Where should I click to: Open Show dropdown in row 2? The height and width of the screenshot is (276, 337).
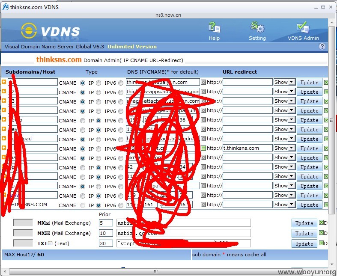coord(284,92)
